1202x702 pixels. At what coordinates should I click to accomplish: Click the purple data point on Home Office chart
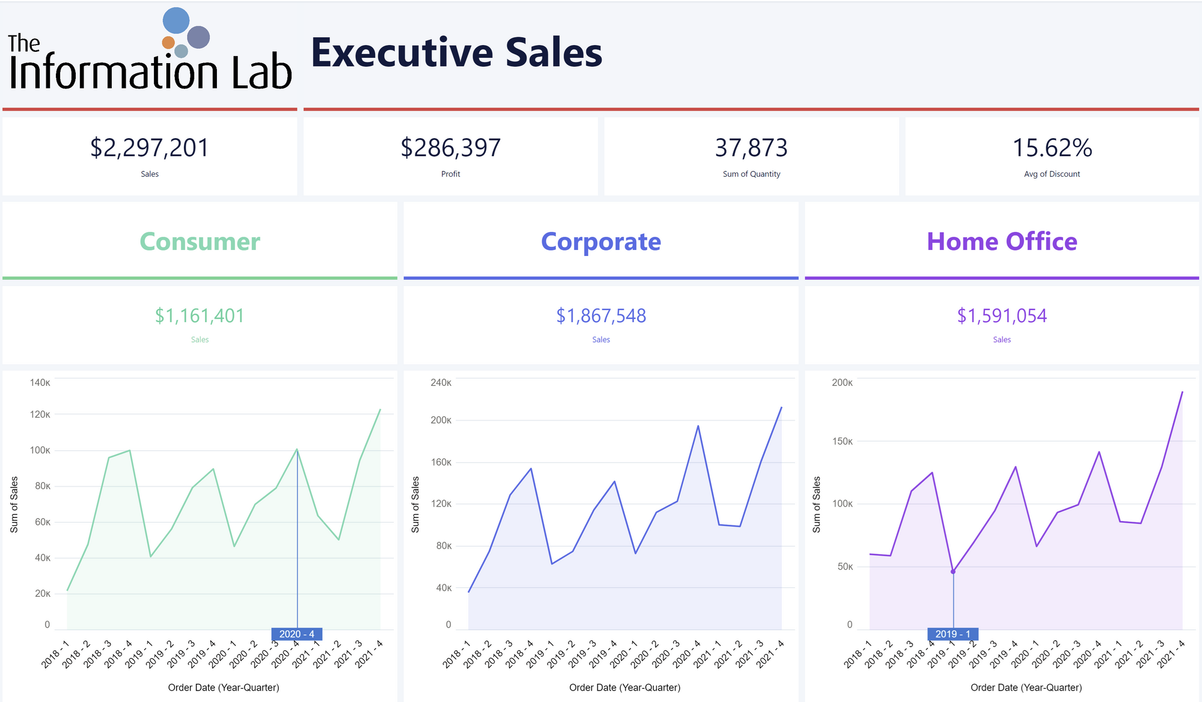coord(953,572)
